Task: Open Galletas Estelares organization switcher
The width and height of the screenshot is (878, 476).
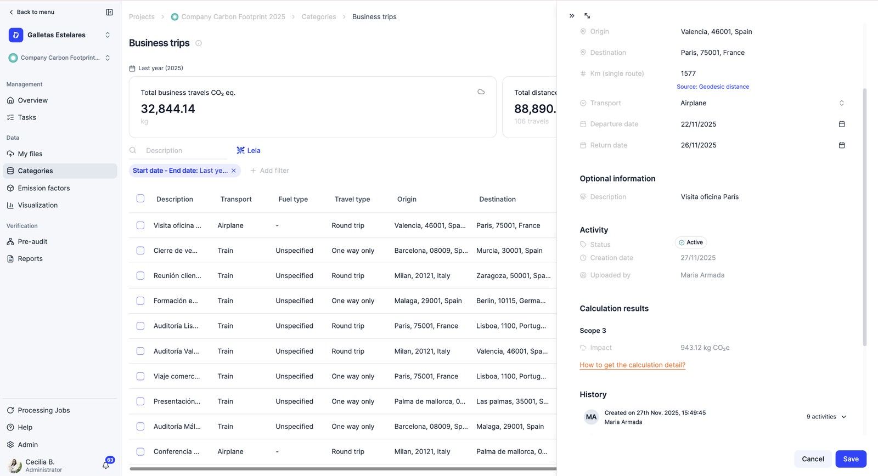Action: pos(60,35)
